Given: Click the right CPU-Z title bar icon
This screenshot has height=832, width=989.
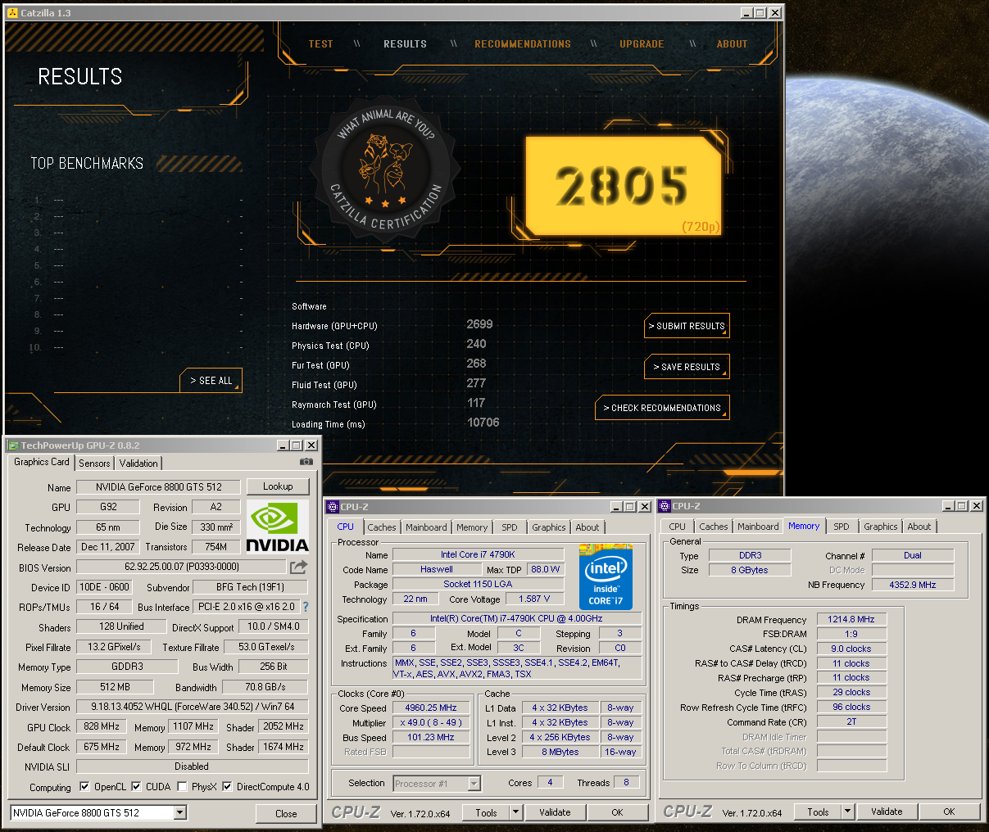Looking at the screenshot, I should click(665, 506).
